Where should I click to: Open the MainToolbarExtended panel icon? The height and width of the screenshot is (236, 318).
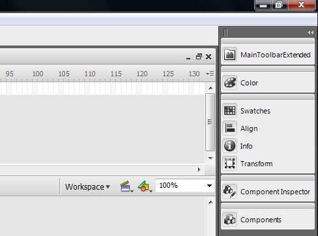tap(230, 55)
